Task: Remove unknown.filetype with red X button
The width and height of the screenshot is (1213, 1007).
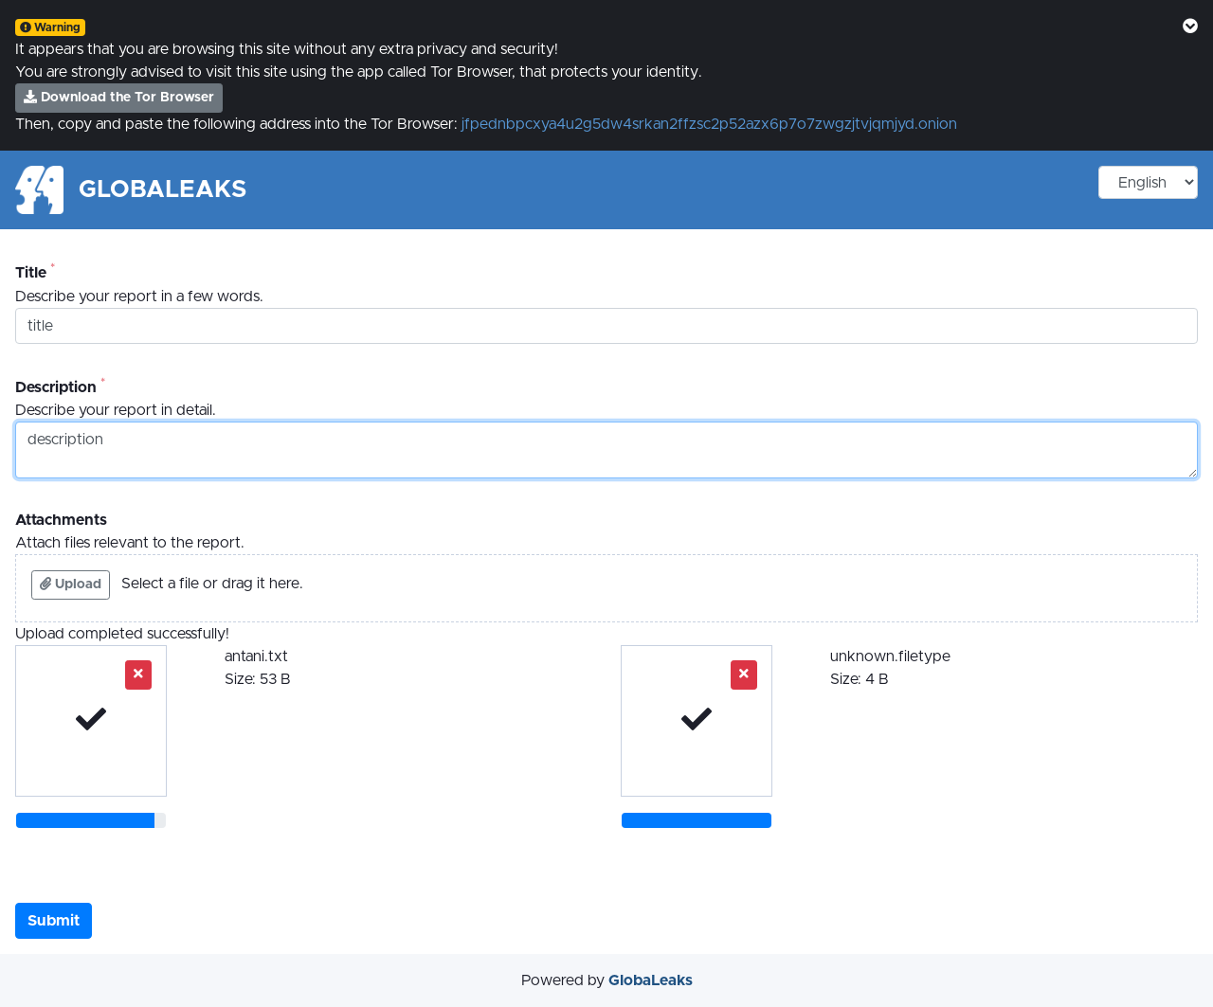Action: 744,674
